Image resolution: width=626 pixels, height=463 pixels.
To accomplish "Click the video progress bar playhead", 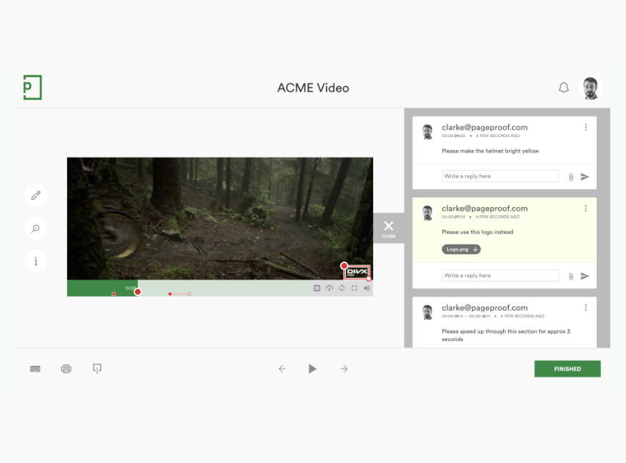I will tap(137, 292).
